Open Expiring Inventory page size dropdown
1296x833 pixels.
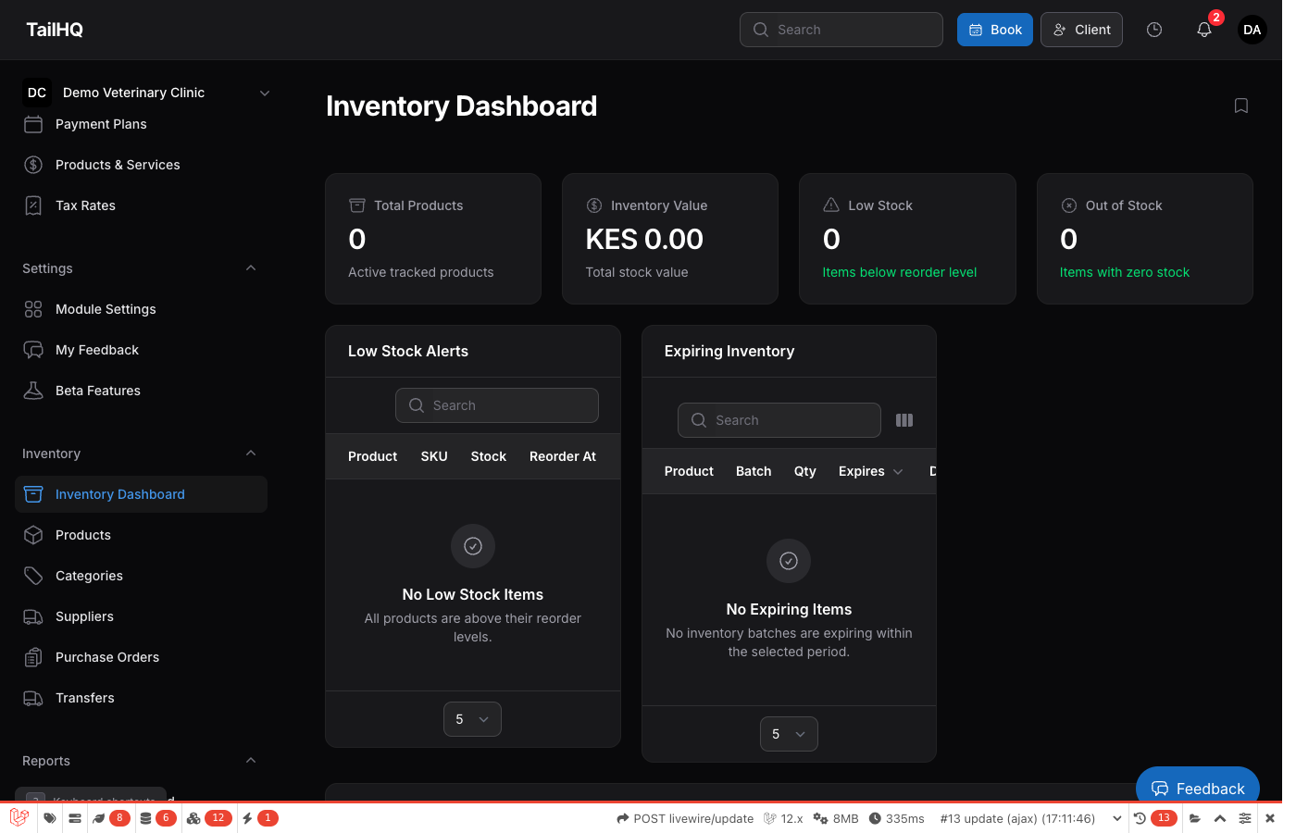pyautogui.click(x=789, y=734)
